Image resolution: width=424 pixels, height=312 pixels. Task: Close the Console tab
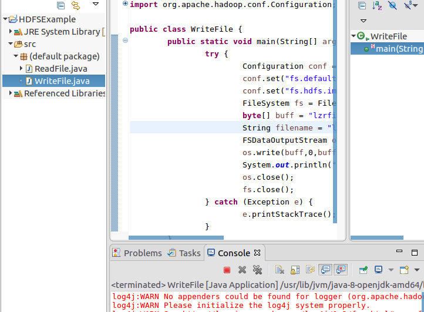257,253
